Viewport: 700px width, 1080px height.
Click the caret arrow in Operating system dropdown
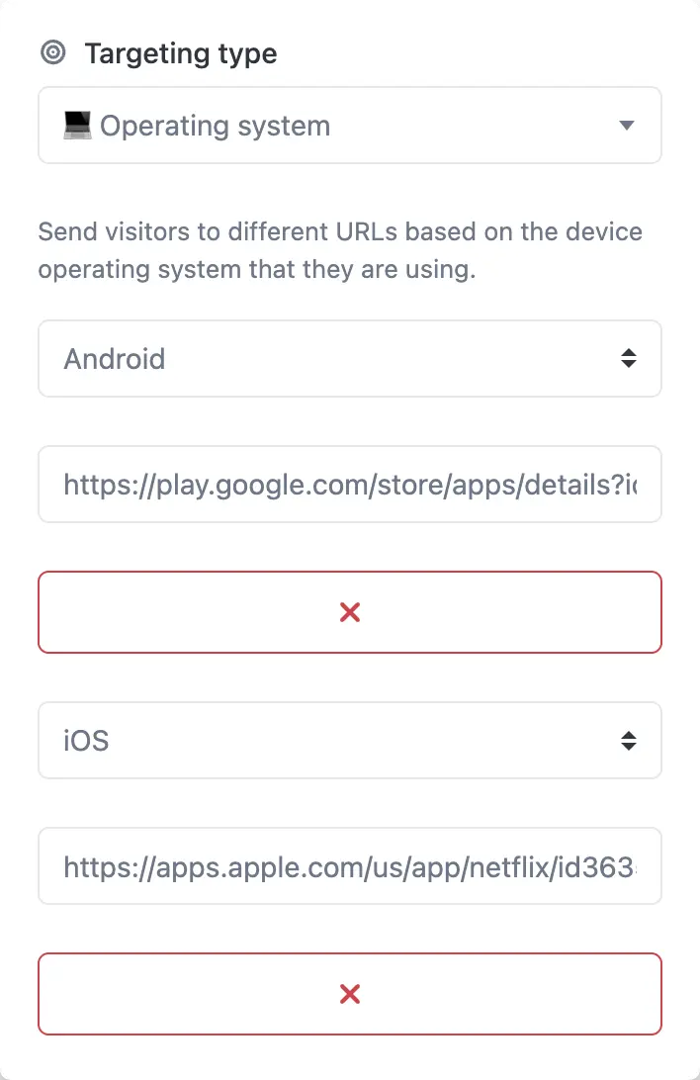627,126
